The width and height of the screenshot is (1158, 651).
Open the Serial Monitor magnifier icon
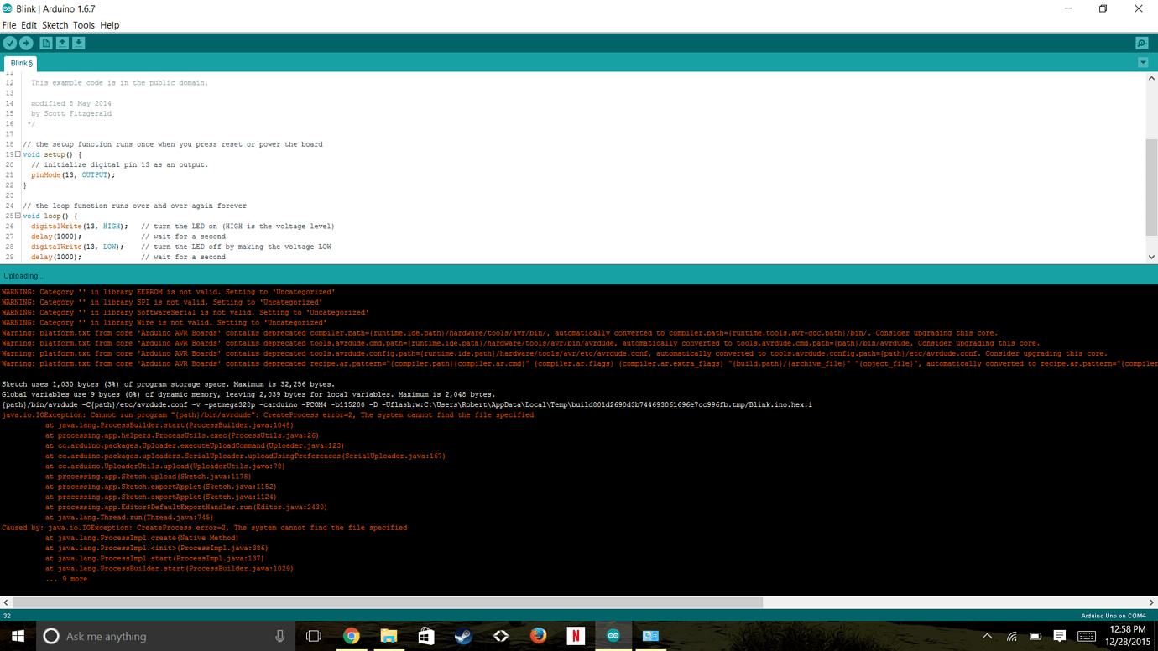coord(1141,43)
